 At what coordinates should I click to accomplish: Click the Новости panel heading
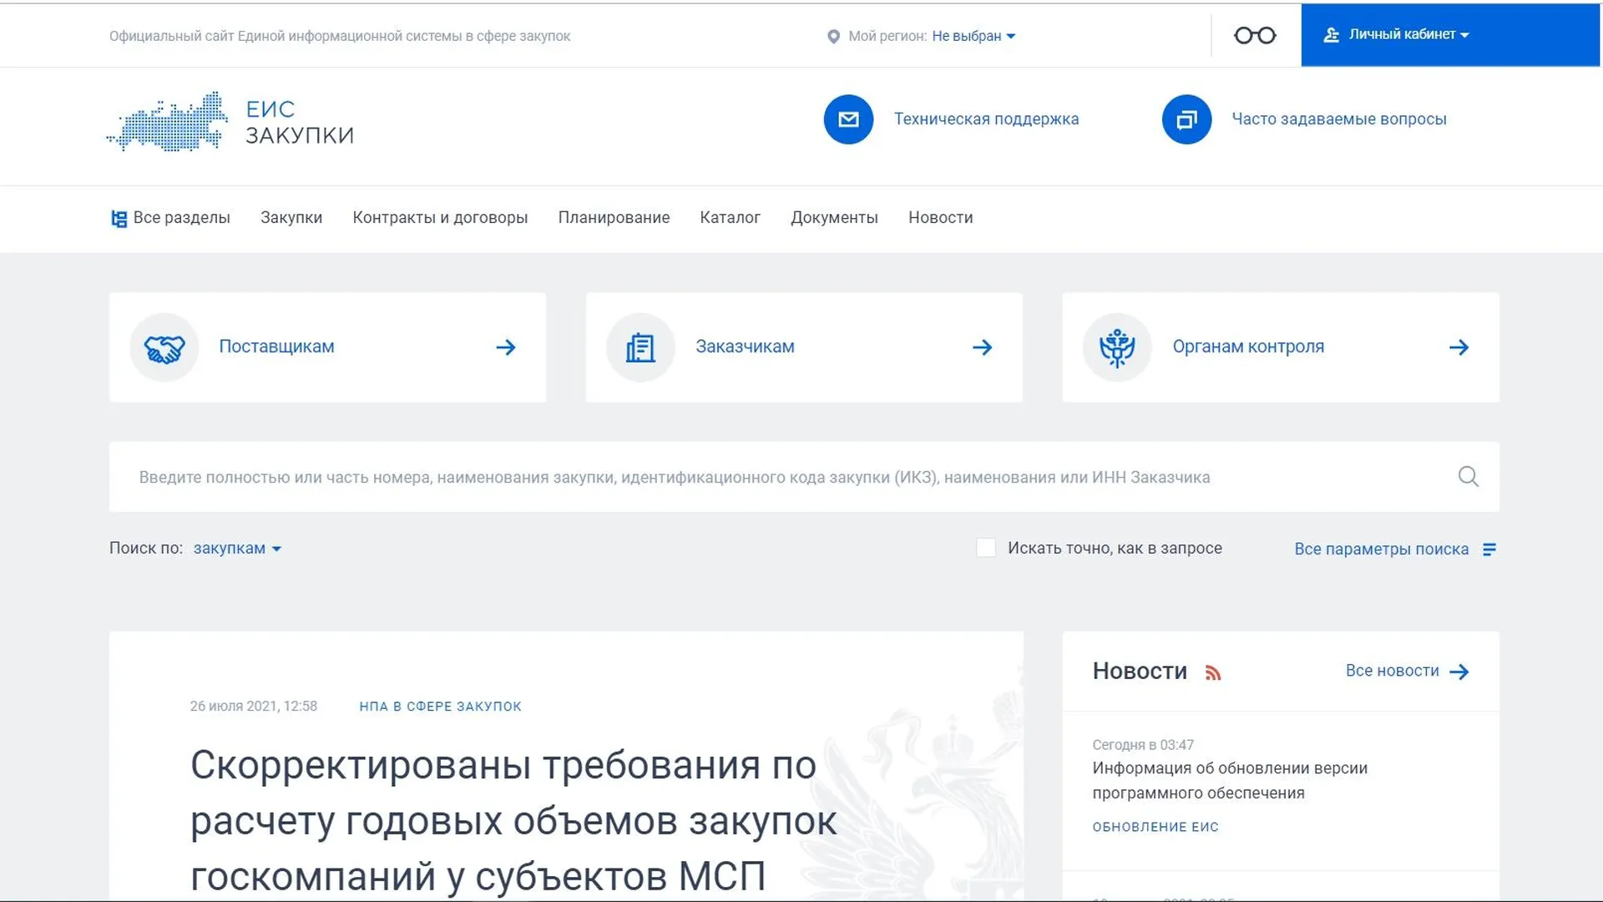point(1140,671)
